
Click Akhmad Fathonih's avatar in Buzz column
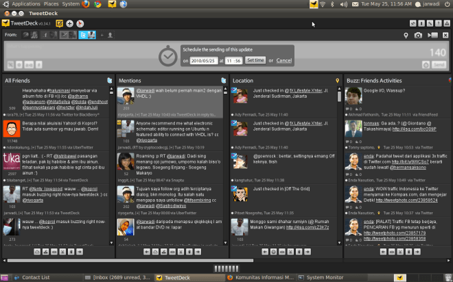[353, 96]
